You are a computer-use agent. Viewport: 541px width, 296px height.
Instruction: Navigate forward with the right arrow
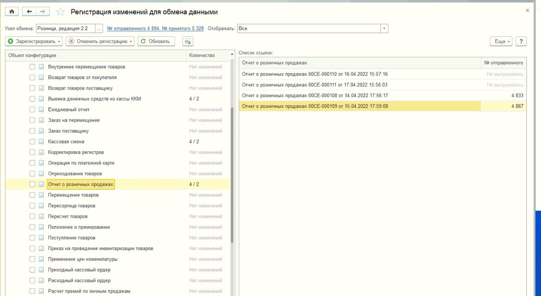pyautogui.click(x=43, y=12)
